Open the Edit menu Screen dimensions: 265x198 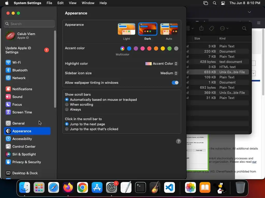pyautogui.click(x=60, y=3)
